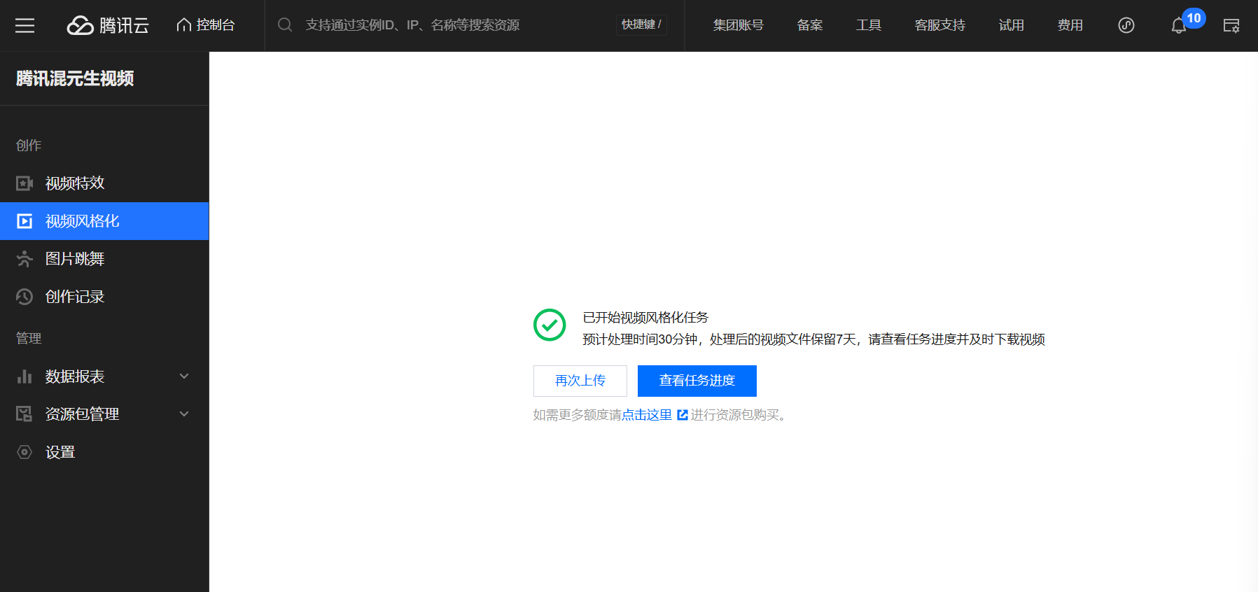Click the 图片跳舞 dancing figure icon

[x=25, y=259]
